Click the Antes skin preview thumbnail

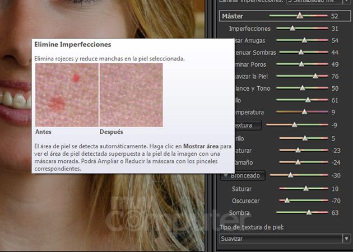coord(67,95)
